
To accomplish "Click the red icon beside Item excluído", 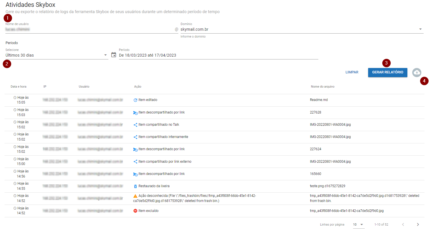I will click(x=135, y=211).
